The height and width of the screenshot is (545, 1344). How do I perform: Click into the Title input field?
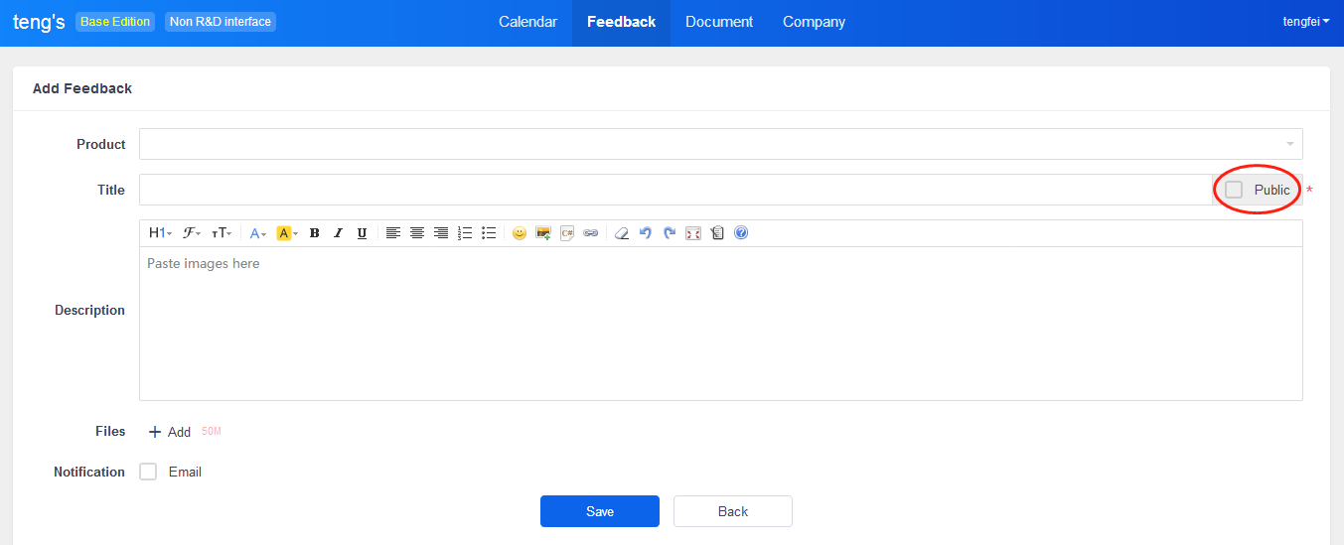673,190
